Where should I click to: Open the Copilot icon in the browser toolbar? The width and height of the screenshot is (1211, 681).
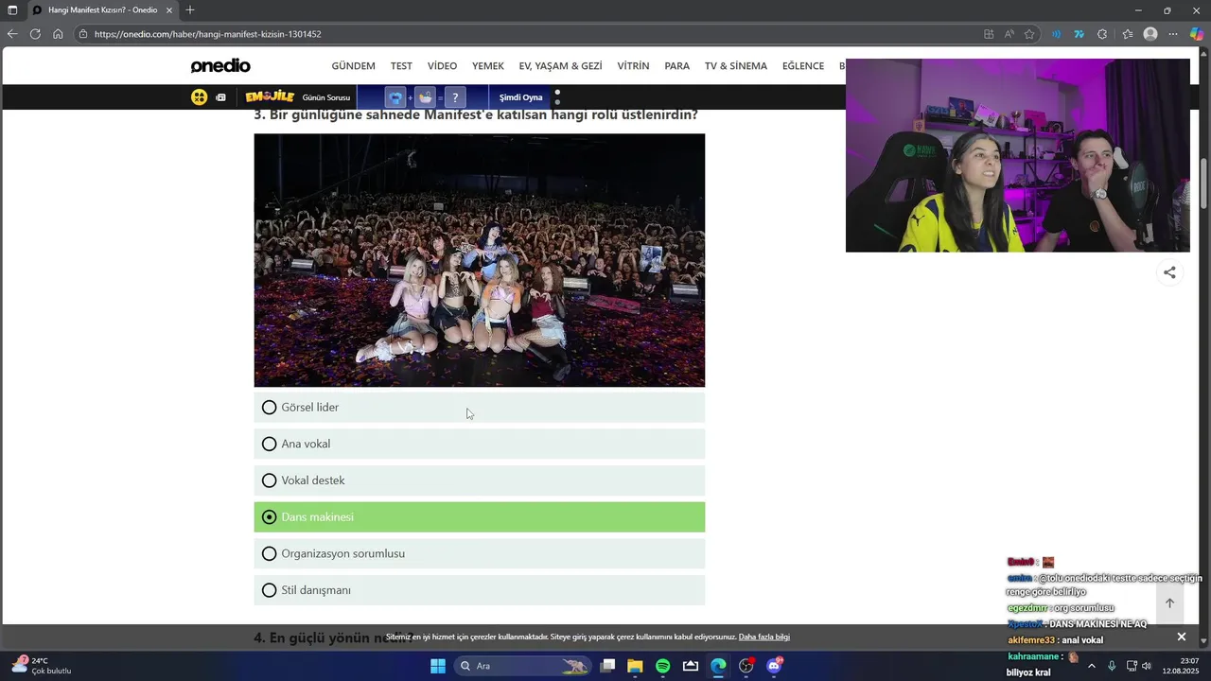pos(1197,34)
